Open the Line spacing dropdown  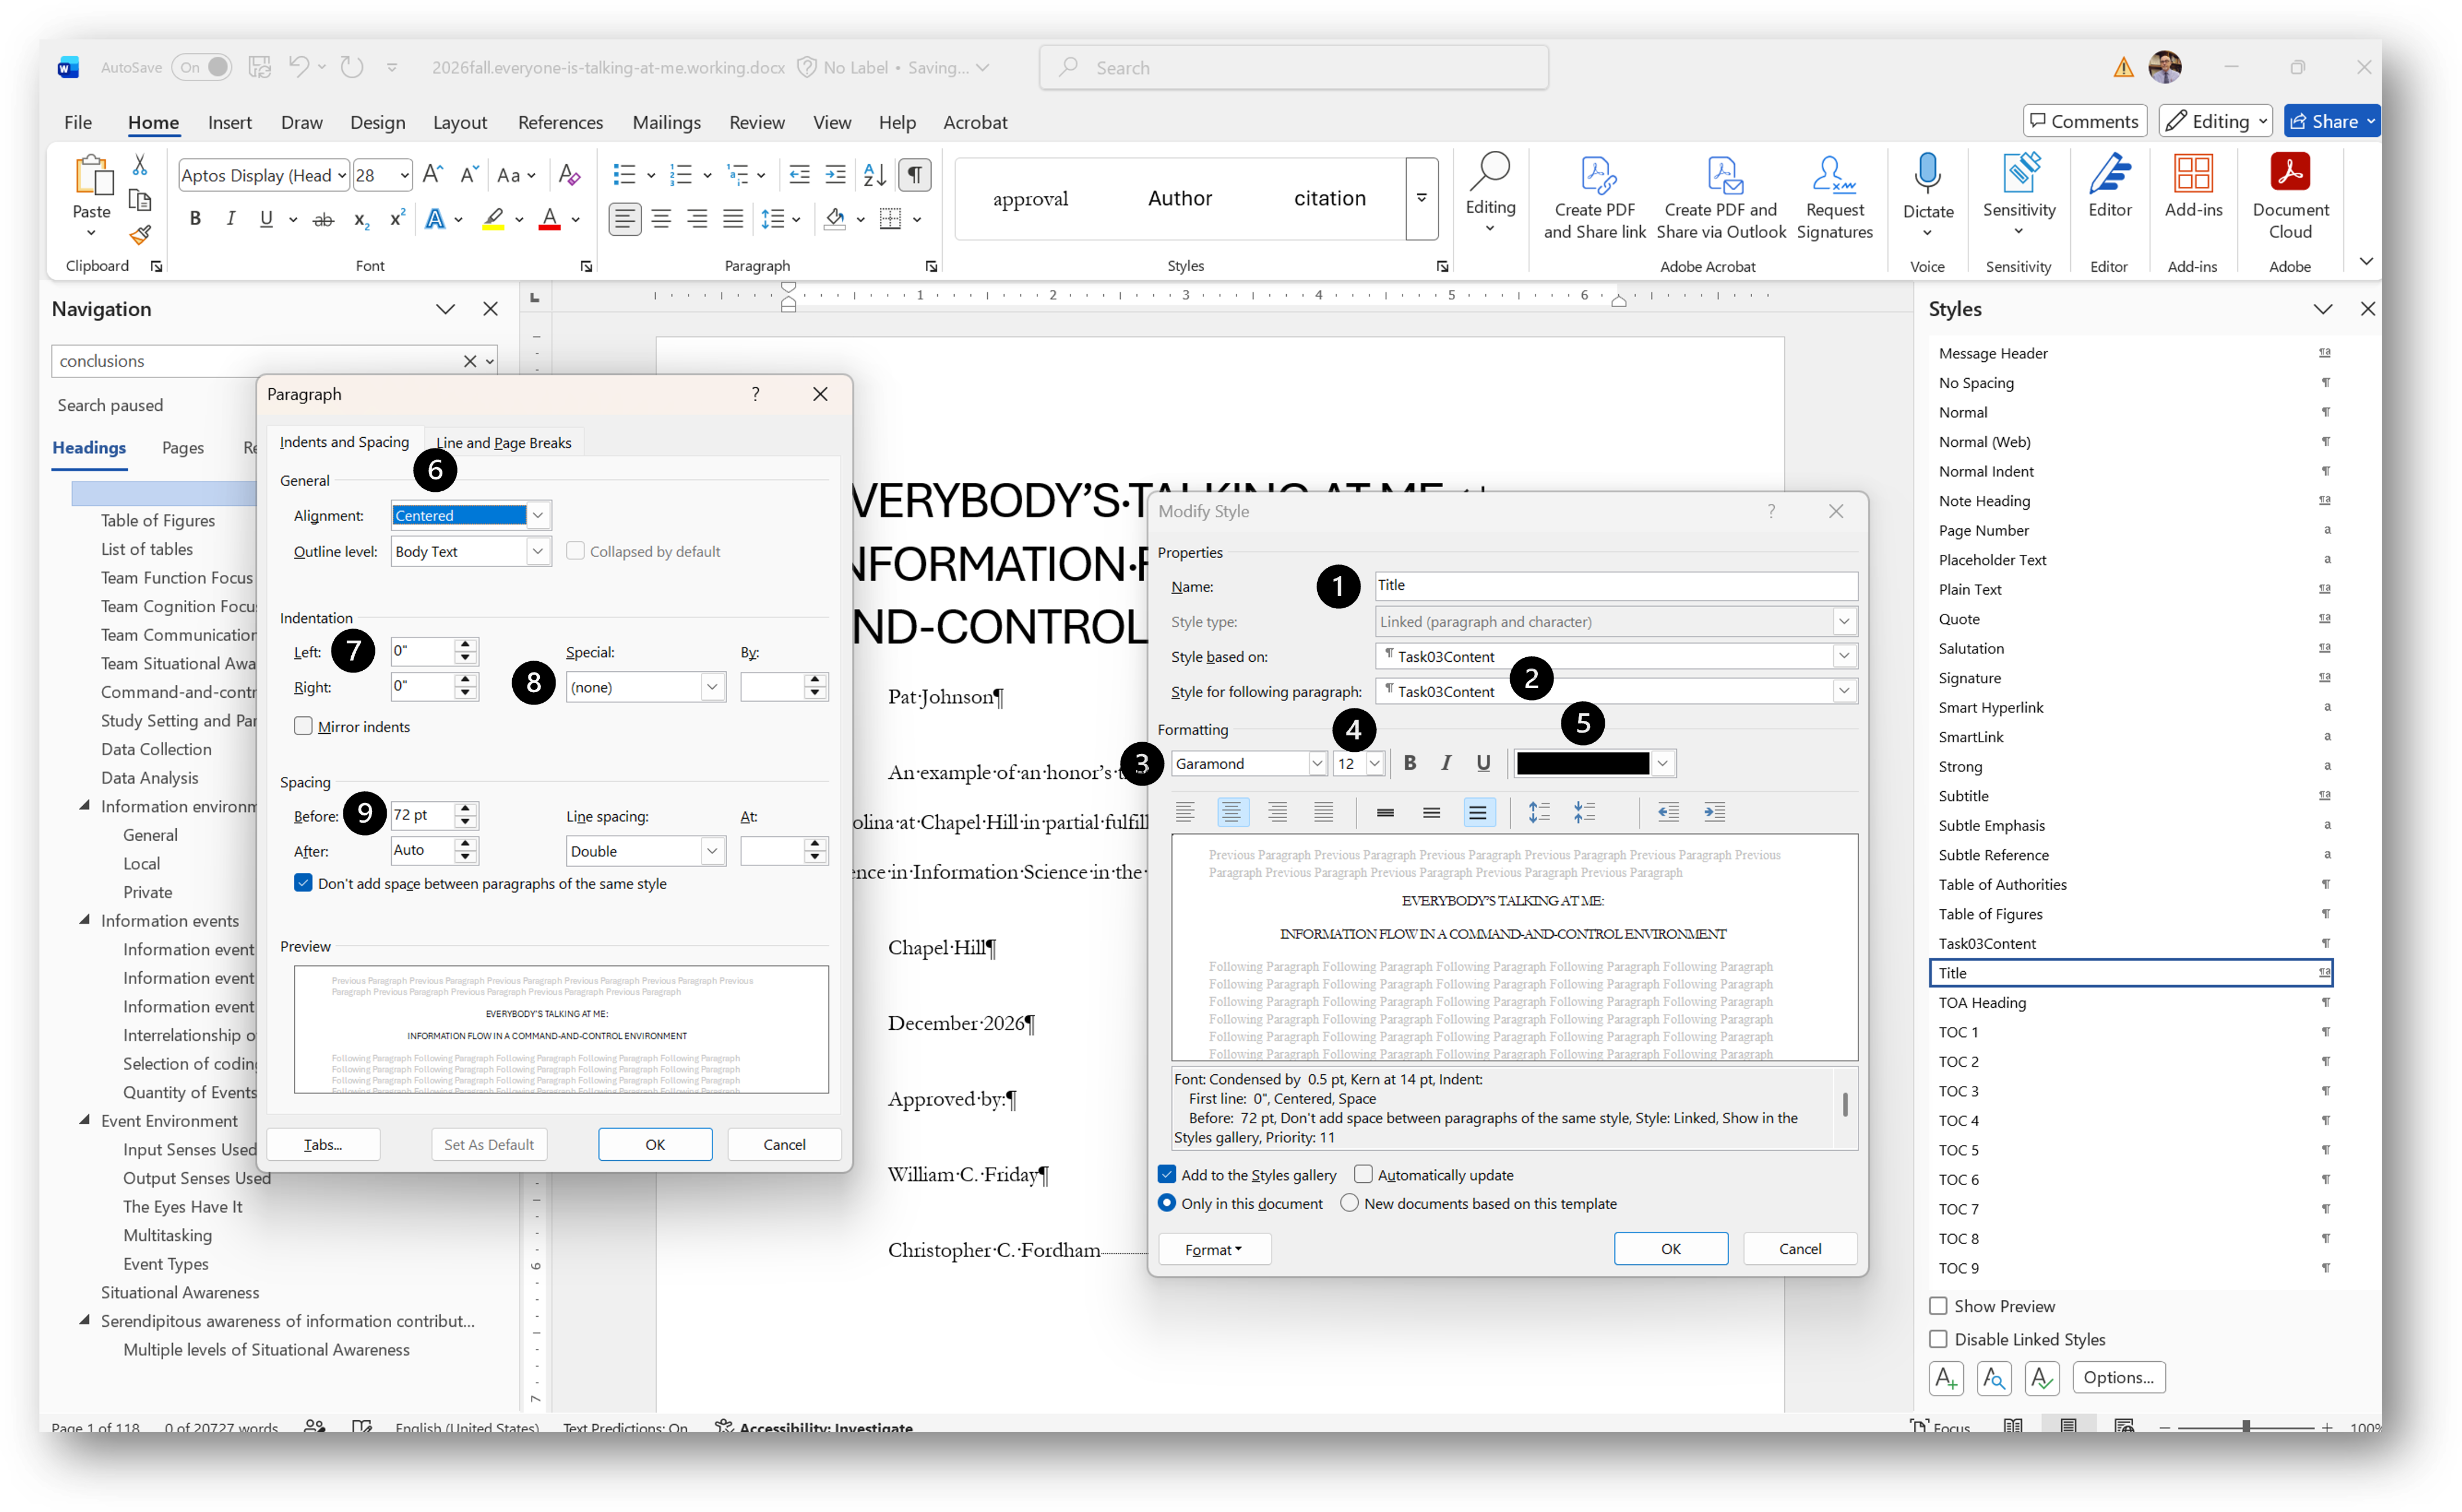pos(711,851)
